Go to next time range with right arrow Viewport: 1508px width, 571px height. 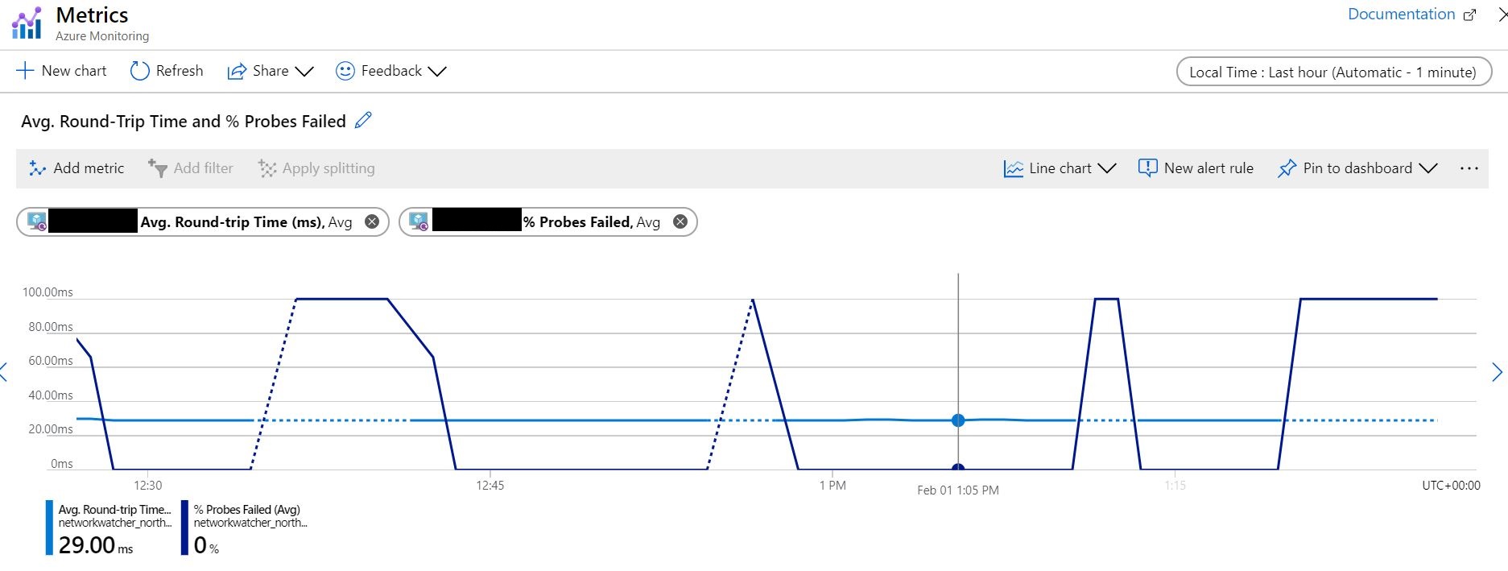point(1497,372)
